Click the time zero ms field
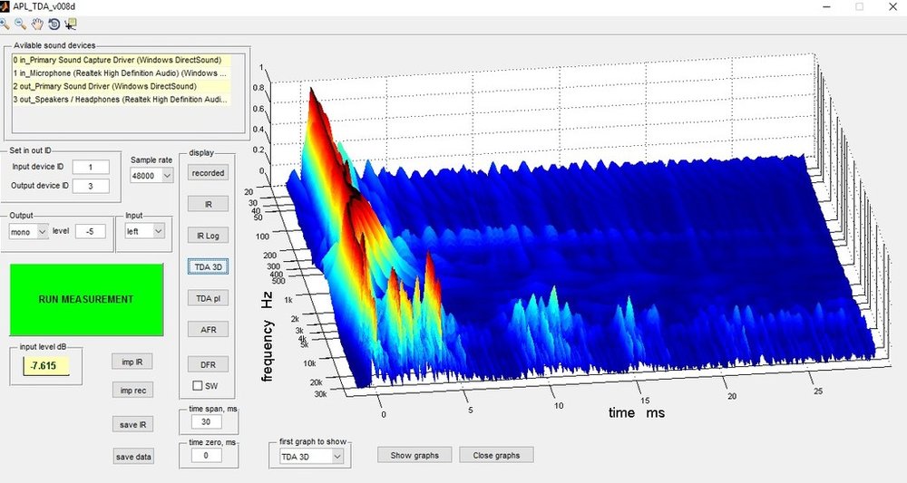 tap(206, 455)
